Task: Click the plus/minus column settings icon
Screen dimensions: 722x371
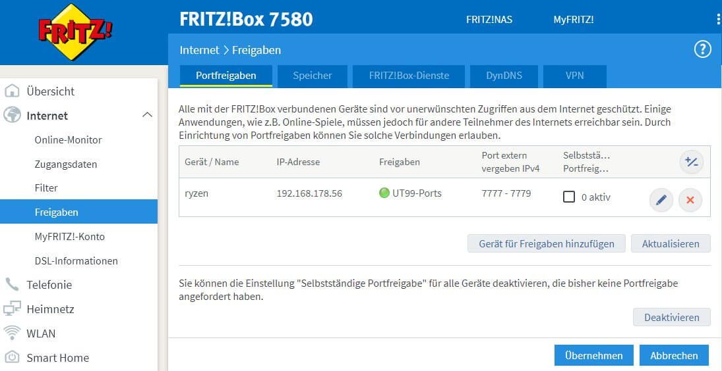Action: click(x=691, y=162)
